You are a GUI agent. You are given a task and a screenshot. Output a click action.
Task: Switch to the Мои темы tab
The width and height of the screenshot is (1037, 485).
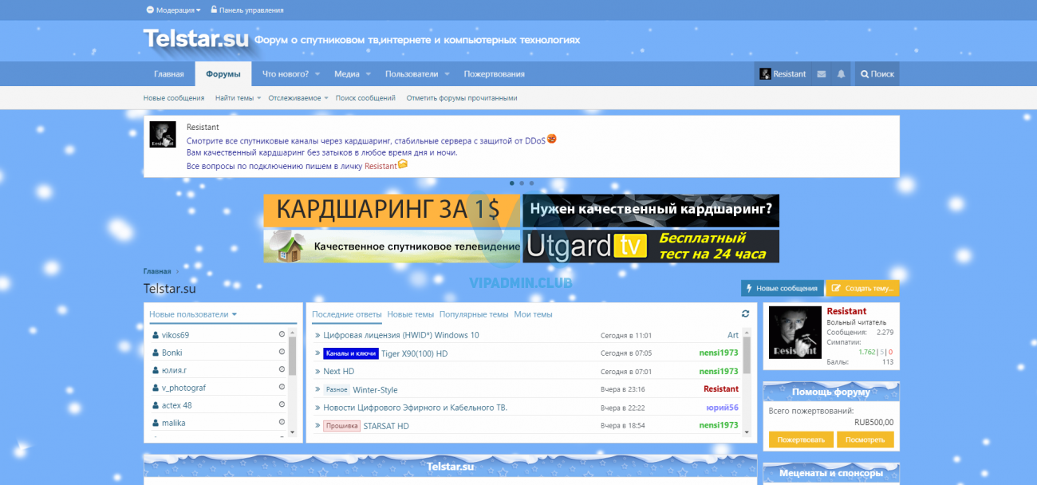pyautogui.click(x=533, y=314)
